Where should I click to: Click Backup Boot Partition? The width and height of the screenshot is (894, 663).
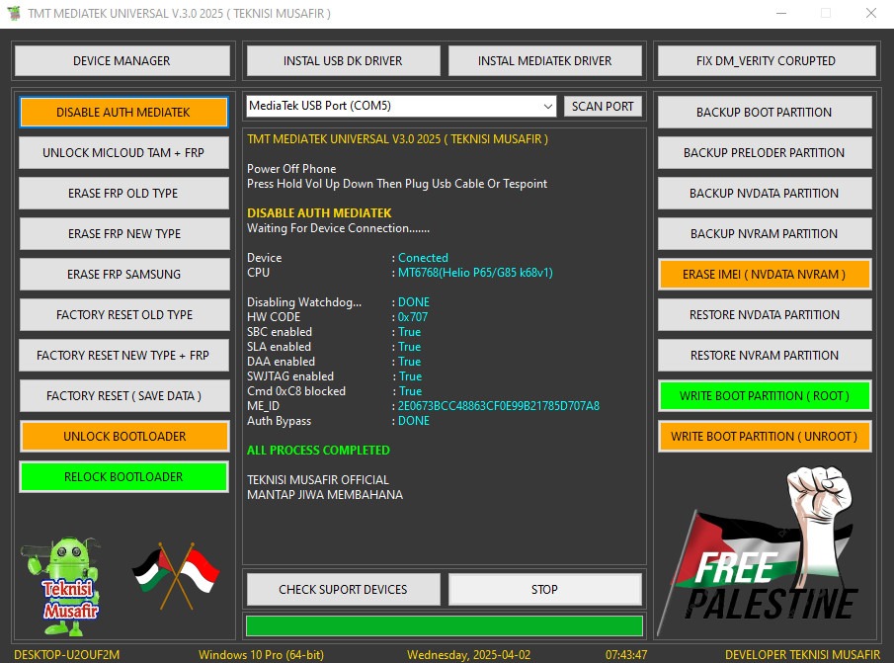coord(764,113)
